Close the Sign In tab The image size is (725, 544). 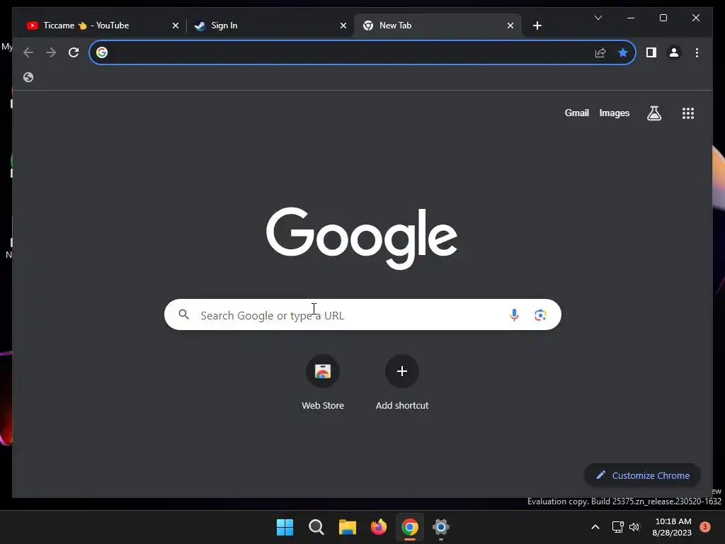tap(343, 25)
